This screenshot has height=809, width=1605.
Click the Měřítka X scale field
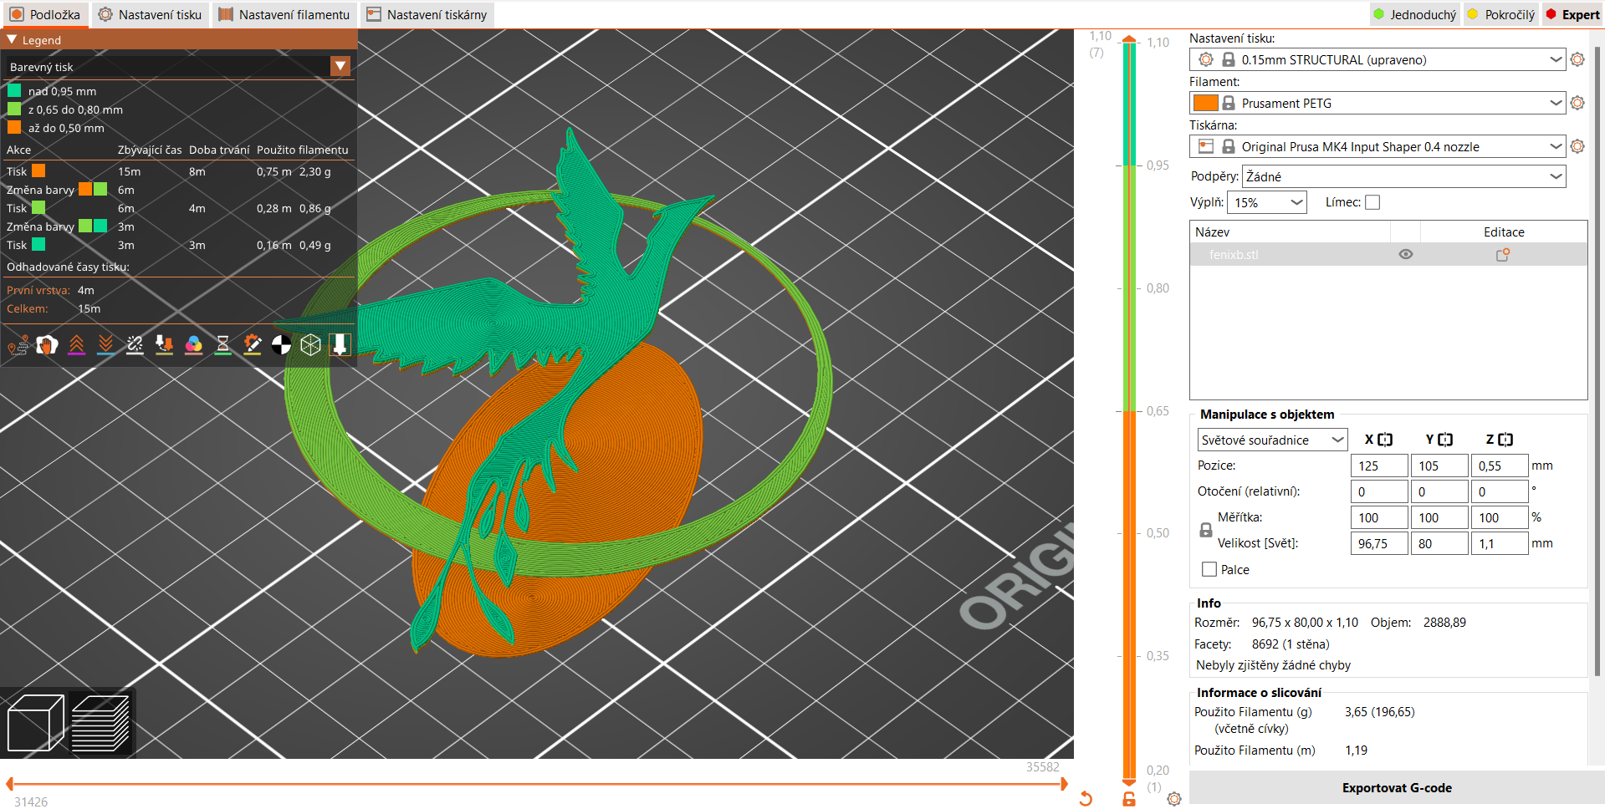[x=1379, y=517]
